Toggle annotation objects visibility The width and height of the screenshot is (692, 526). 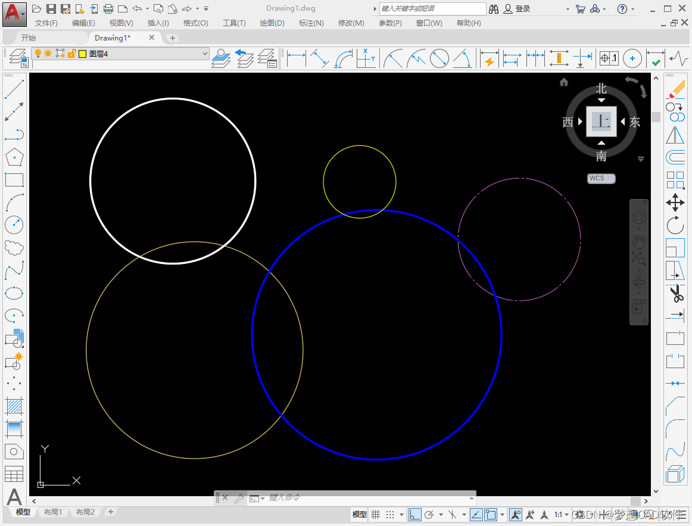click(516, 515)
